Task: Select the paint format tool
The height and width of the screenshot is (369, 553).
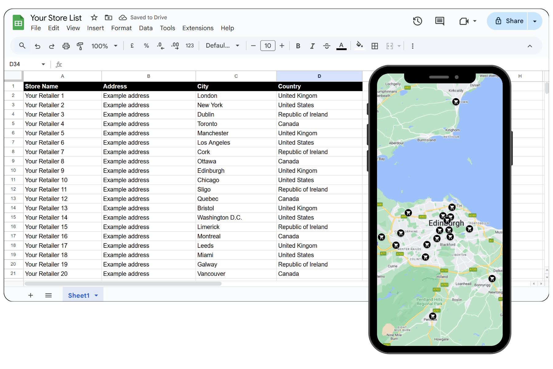Action: tap(80, 46)
